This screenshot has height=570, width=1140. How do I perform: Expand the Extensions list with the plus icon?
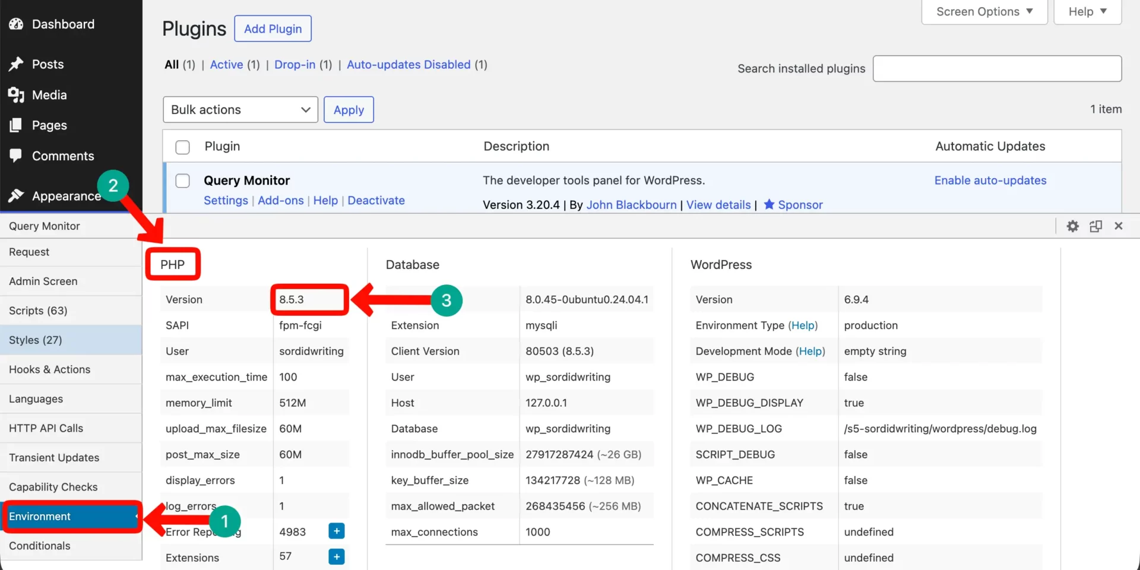[x=336, y=557]
